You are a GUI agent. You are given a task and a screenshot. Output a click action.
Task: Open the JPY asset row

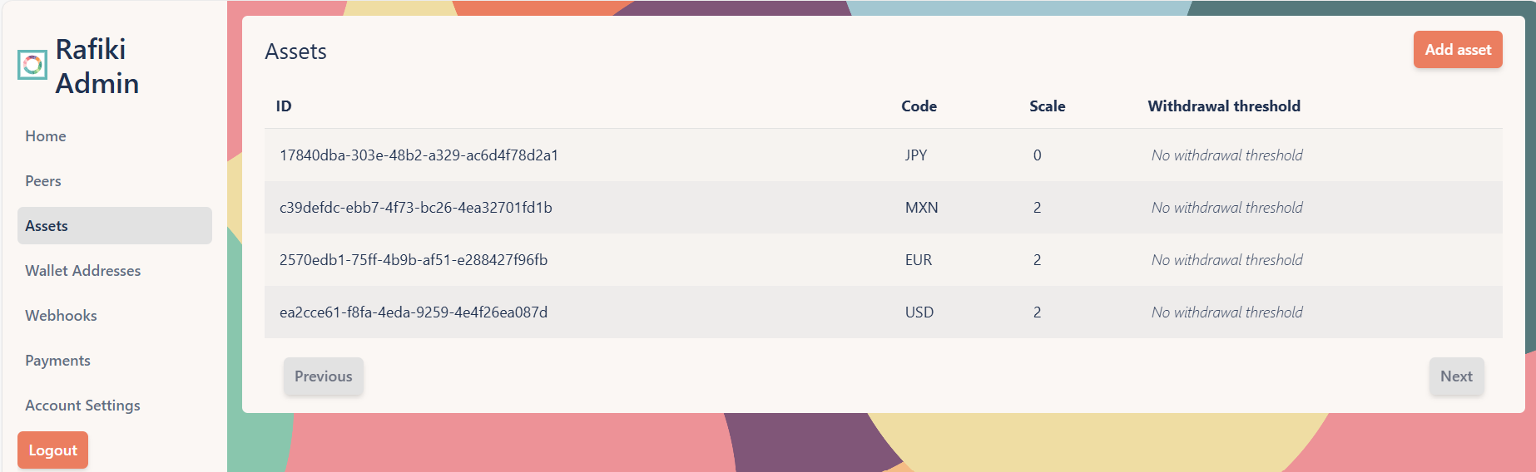[915, 155]
